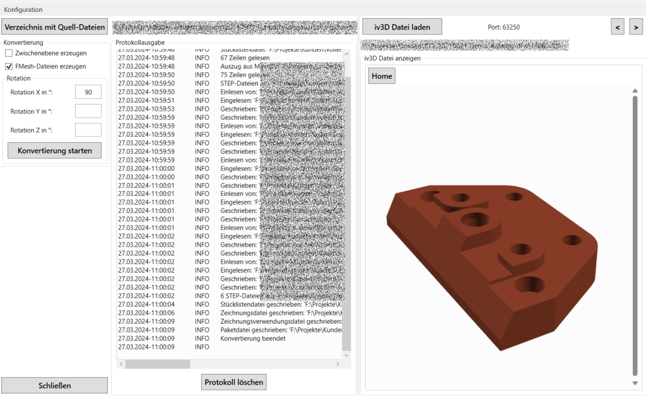
Task: Click the 3D viewer scroll-up arrow
Action: [635, 91]
